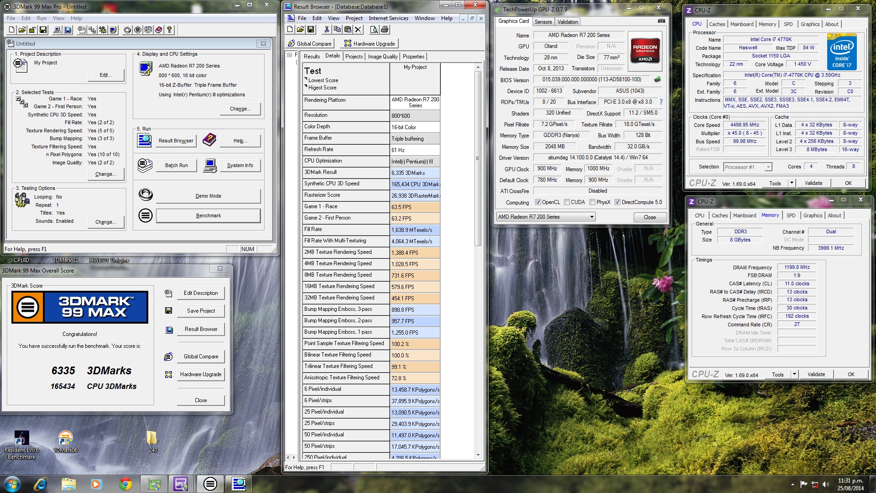The width and height of the screenshot is (876, 493).
Task: Open CPU-Z purple taskbar icon
Action: click(x=181, y=484)
